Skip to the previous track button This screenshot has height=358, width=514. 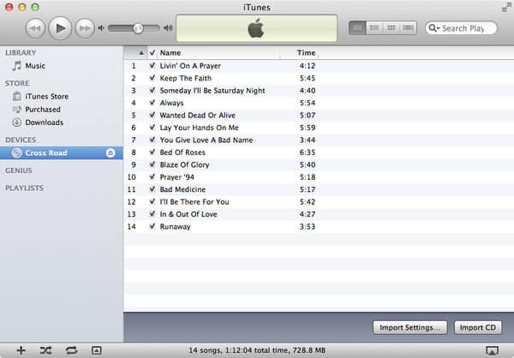pyautogui.click(x=35, y=28)
